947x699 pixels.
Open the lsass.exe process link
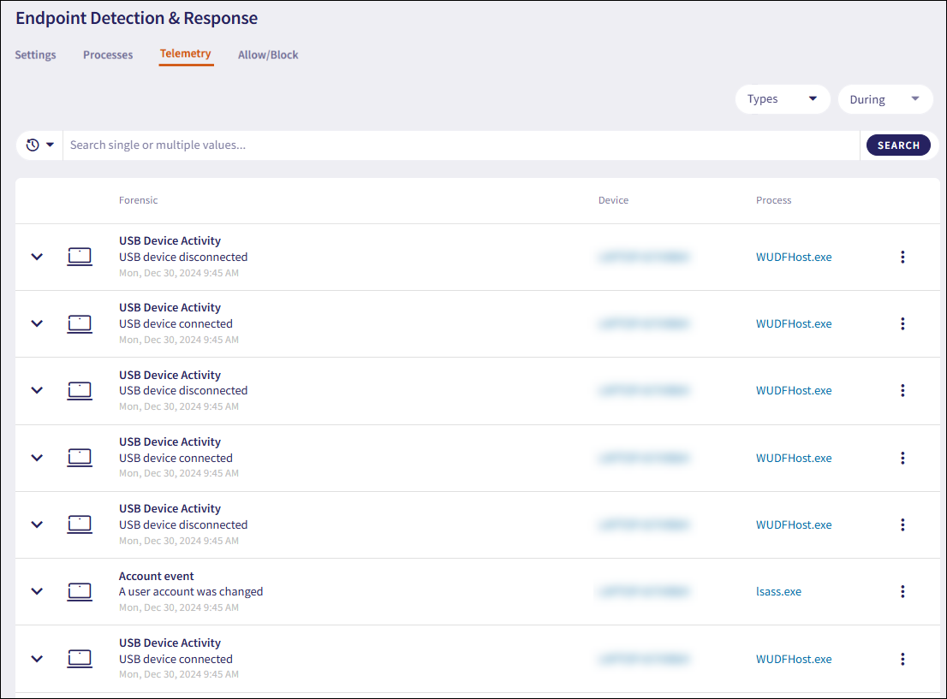pos(778,591)
